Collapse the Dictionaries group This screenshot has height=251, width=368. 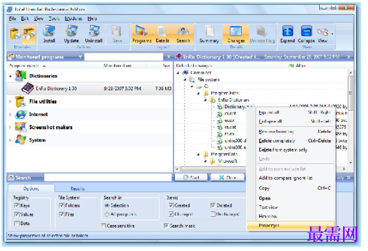(x=10, y=76)
